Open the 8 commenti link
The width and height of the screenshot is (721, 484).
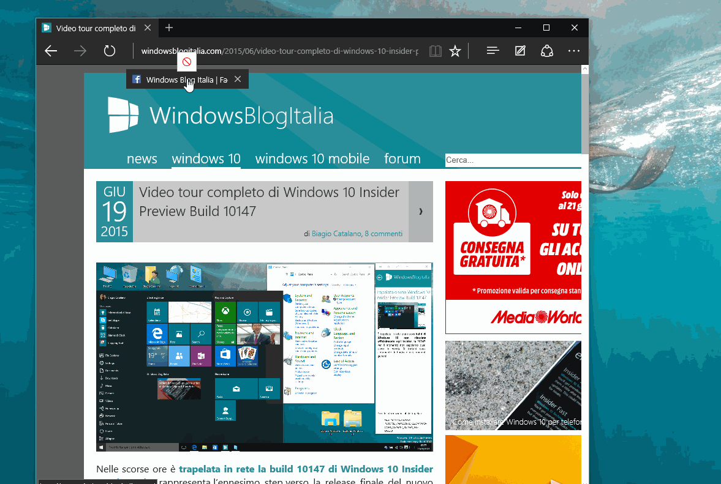(383, 234)
